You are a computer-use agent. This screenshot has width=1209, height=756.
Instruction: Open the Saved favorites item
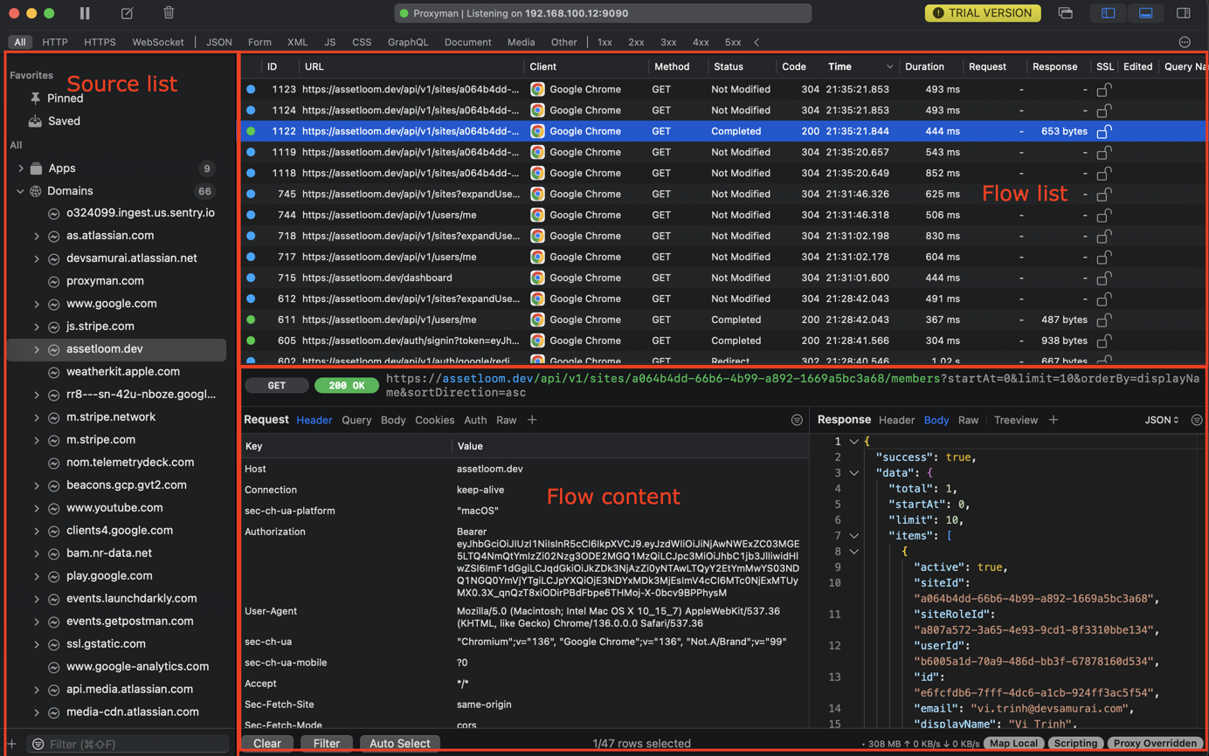[64, 121]
